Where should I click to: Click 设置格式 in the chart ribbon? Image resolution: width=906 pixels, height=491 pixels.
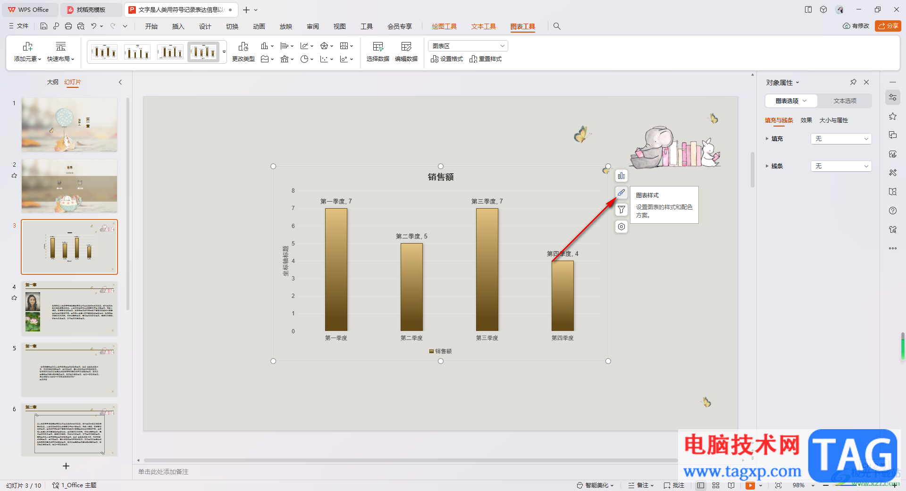447,59
